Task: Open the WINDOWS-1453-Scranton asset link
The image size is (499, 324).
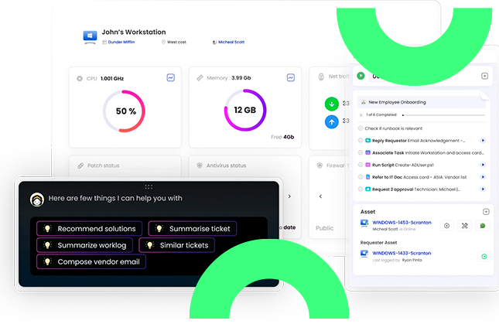Action: click(x=402, y=222)
